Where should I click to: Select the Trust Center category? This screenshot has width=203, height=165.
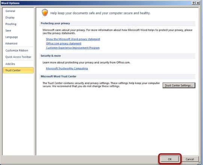click(18, 70)
